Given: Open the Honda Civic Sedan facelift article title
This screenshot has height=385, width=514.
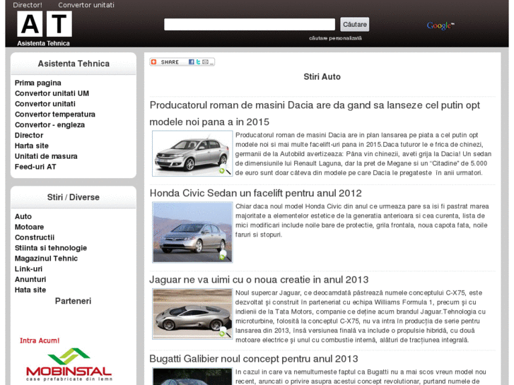Looking at the screenshot, I should tap(256, 194).
